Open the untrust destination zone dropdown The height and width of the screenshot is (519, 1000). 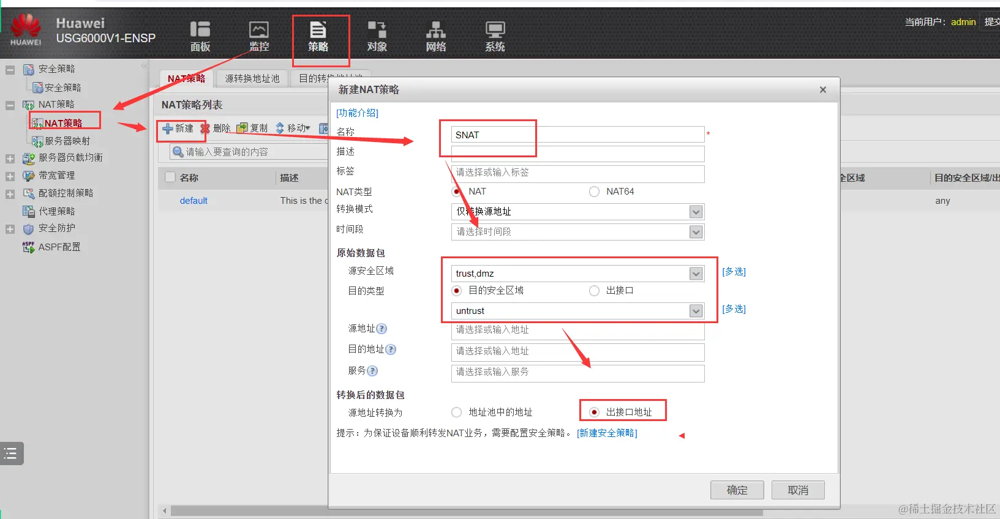pos(696,311)
